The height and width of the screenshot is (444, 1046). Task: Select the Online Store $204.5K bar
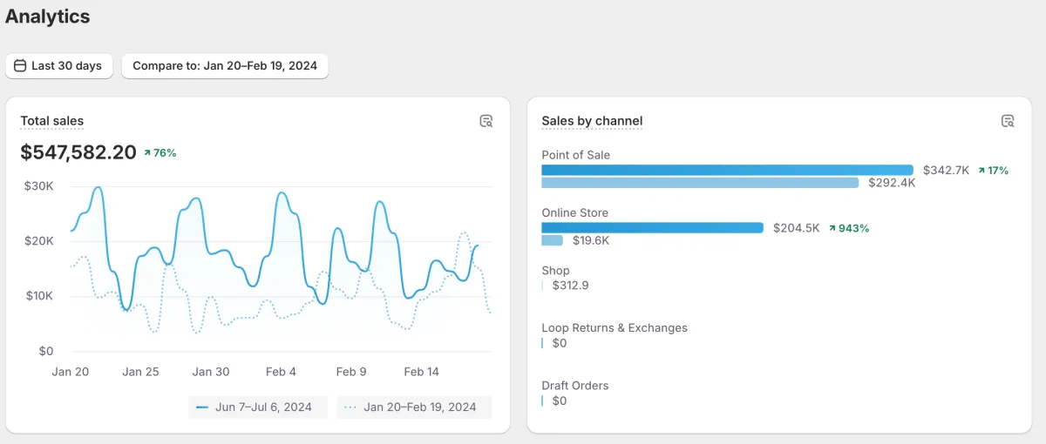[x=653, y=228]
